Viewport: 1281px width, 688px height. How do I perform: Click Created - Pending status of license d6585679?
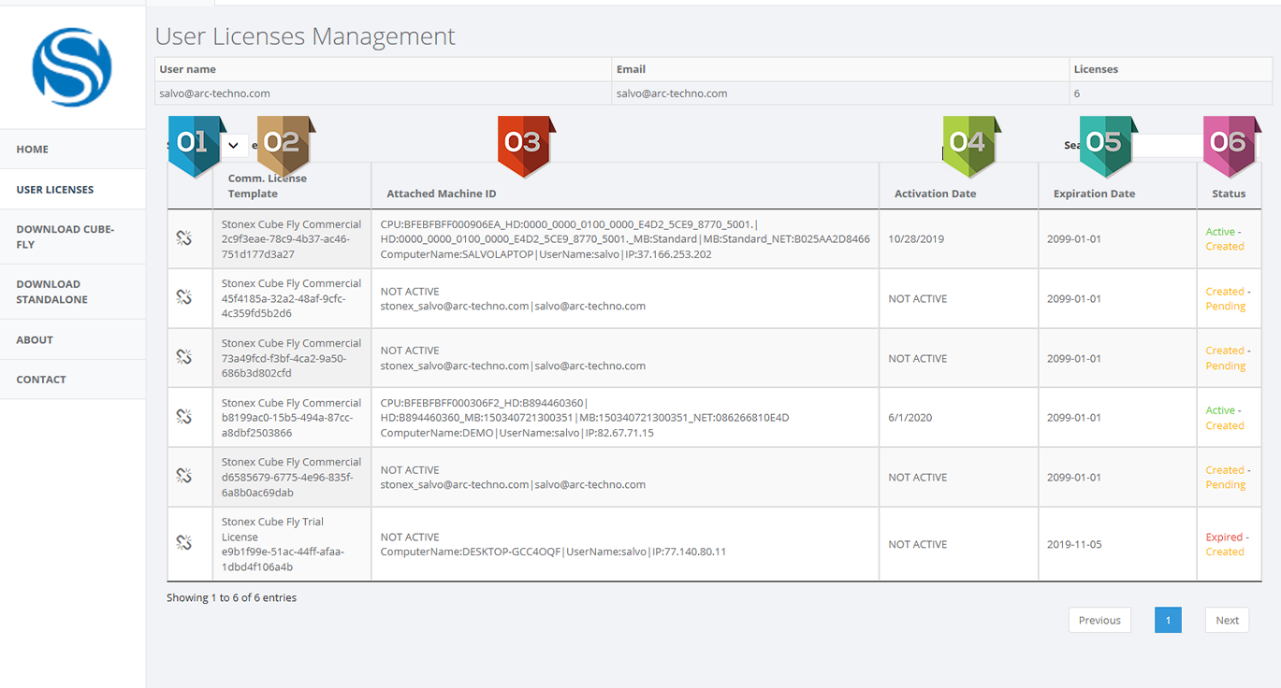tap(1228, 477)
